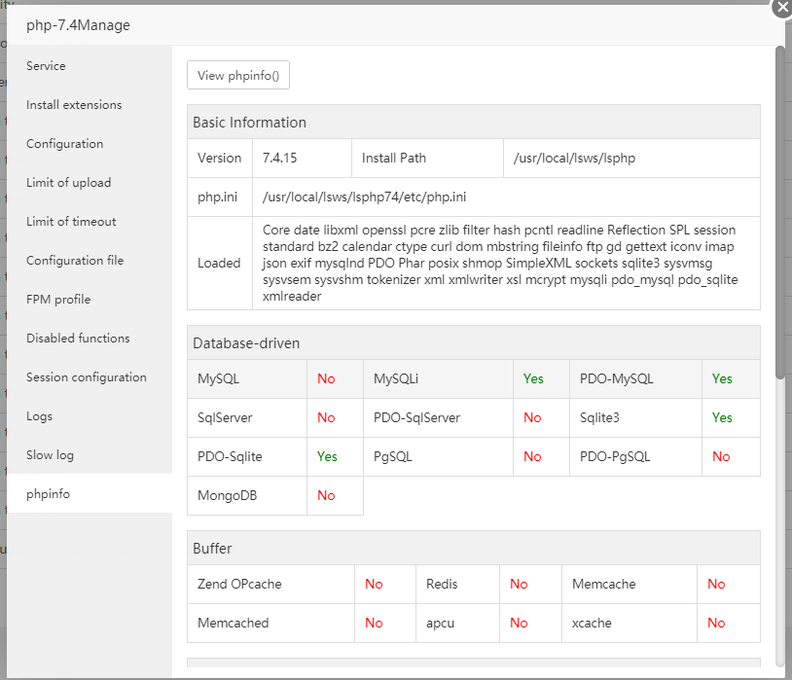Click the Install Path value /usr/local/lsws/lsphp
Viewport: 792px width, 680px height.
(x=574, y=159)
